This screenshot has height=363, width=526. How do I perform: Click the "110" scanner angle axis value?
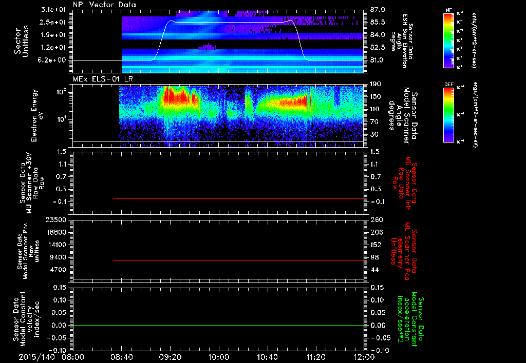(375, 109)
